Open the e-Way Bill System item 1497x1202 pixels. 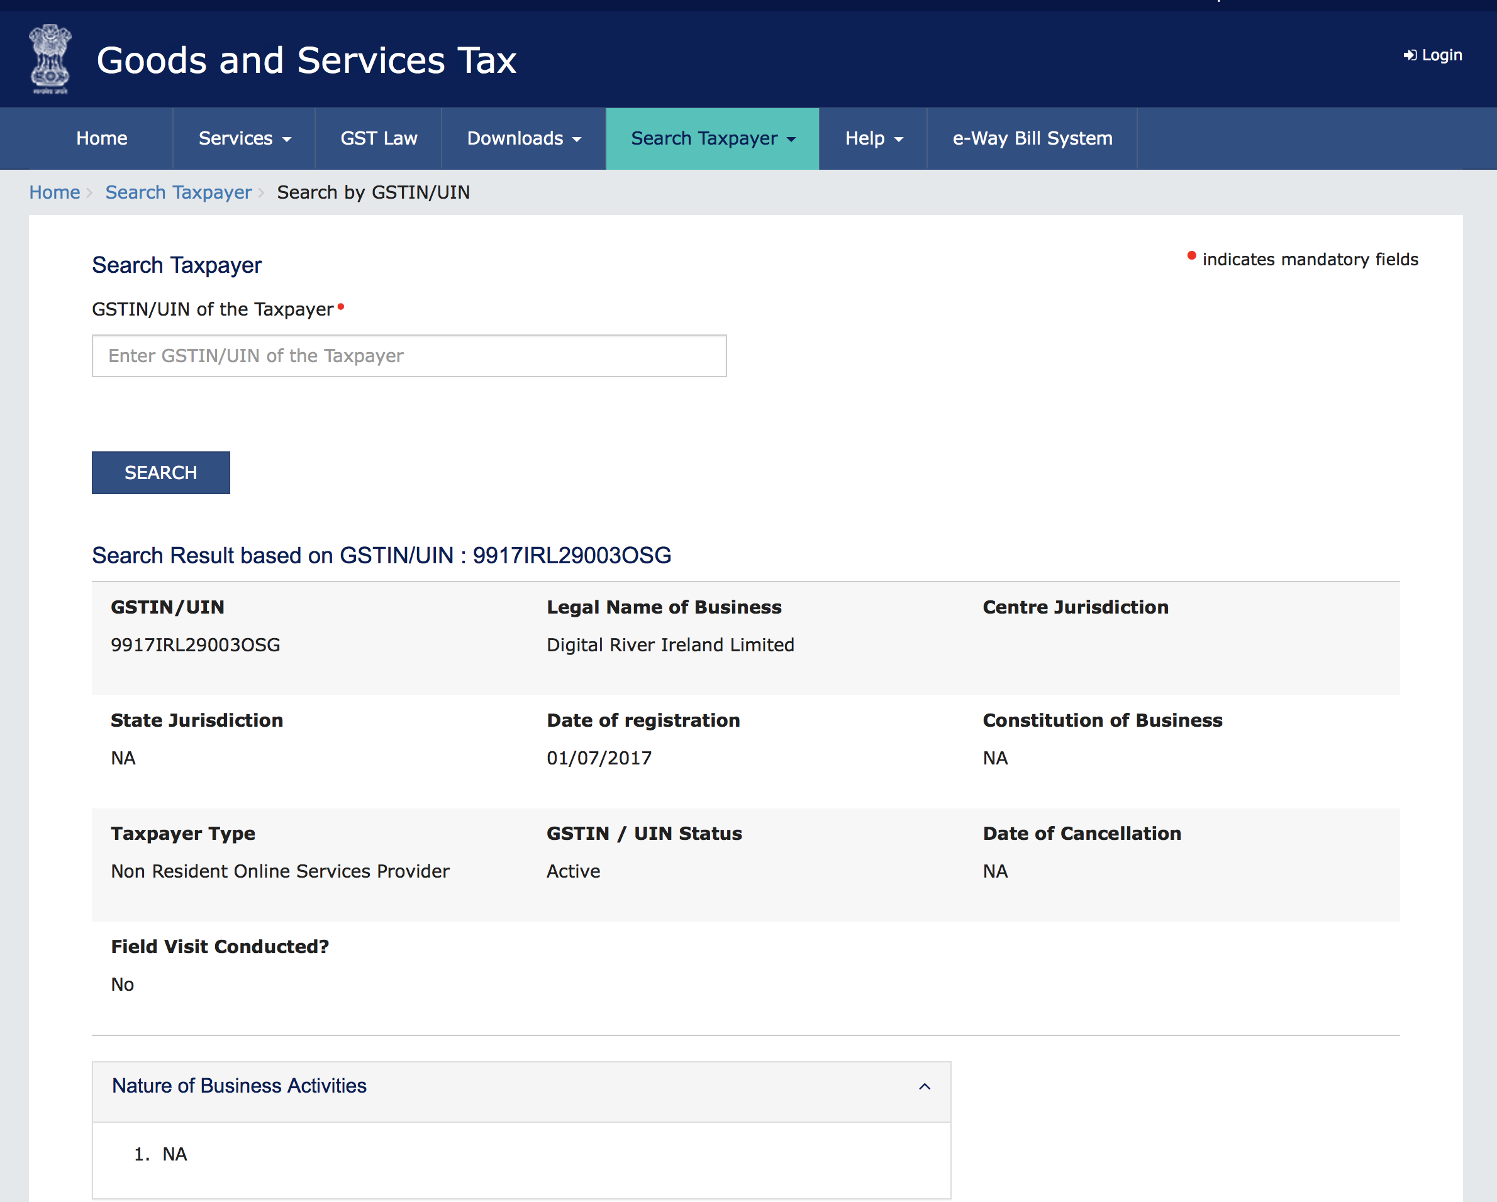click(x=1032, y=138)
